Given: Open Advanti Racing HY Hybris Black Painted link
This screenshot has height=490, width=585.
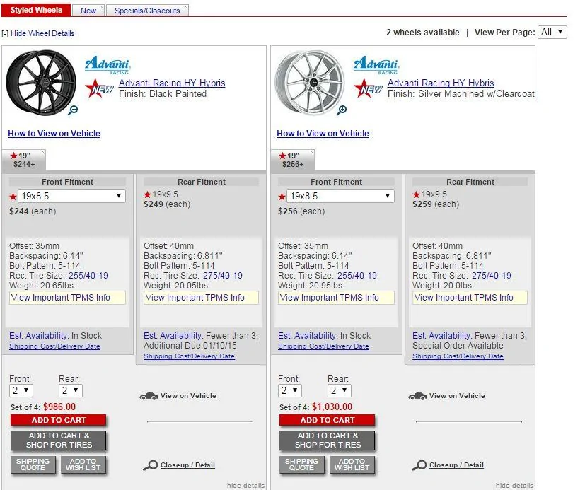Looking at the screenshot, I should [x=172, y=83].
